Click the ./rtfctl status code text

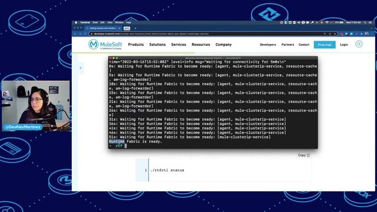(167, 170)
